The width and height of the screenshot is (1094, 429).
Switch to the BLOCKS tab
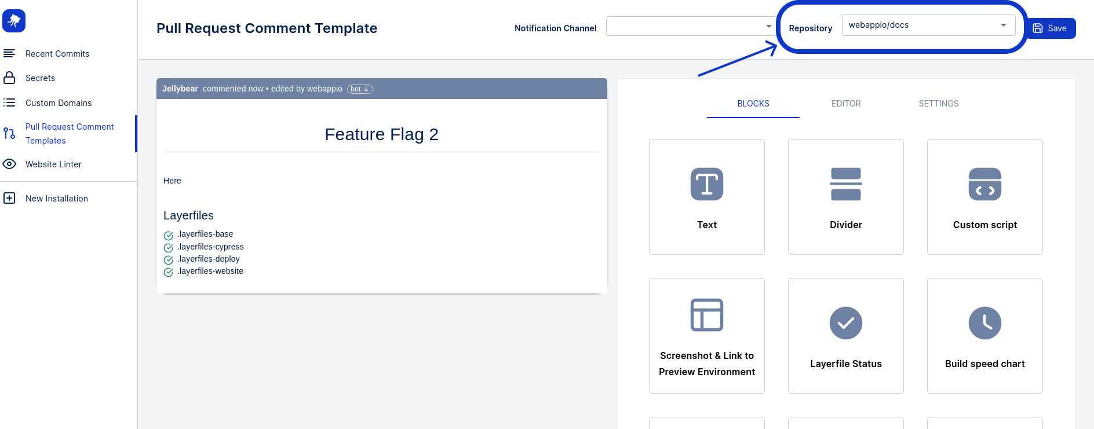pyautogui.click(x=753, y=104)
